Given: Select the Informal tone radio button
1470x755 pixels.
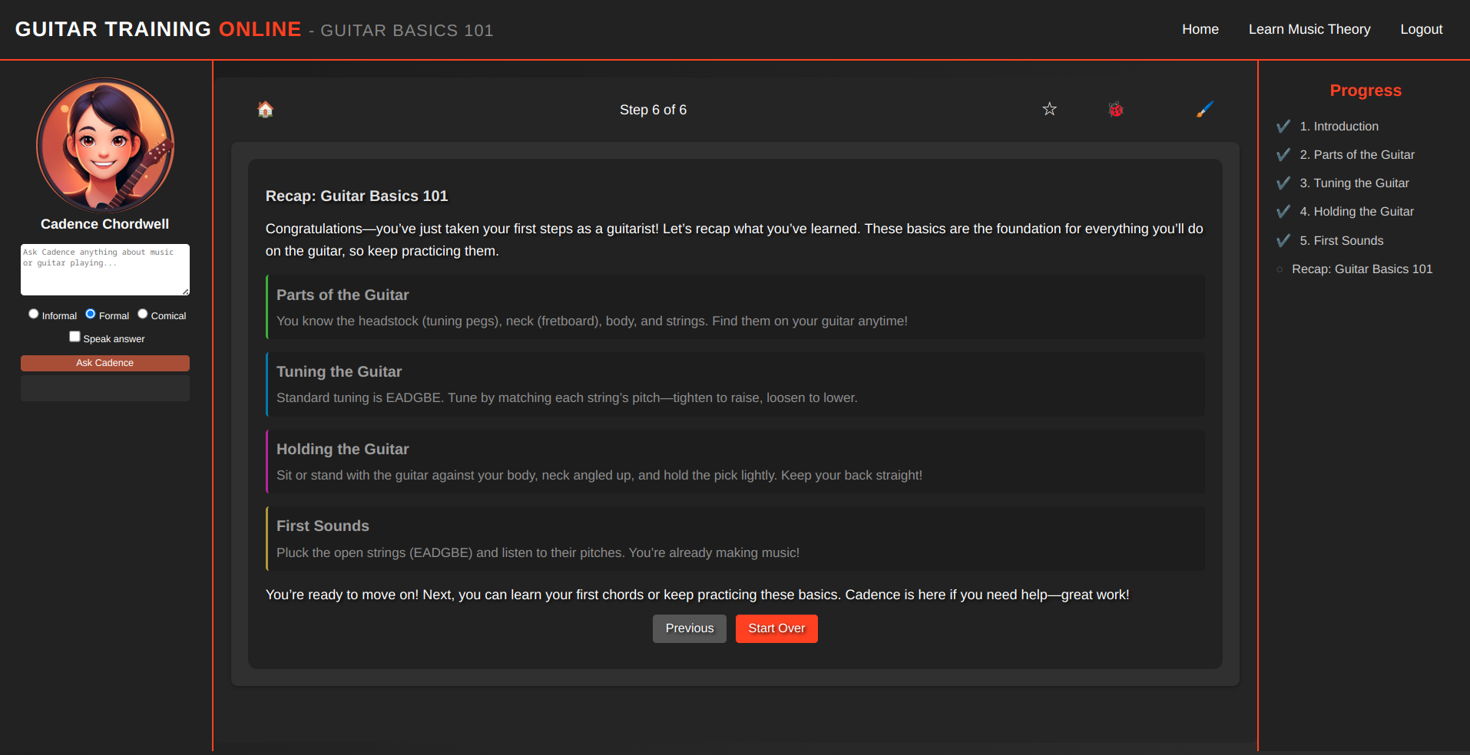Looking at the screenshot, I should [x=34, y=314].
